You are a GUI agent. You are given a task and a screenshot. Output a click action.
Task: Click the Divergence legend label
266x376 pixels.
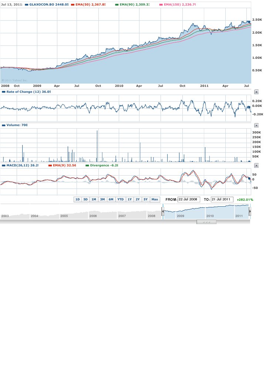click(x=104, y=166)
